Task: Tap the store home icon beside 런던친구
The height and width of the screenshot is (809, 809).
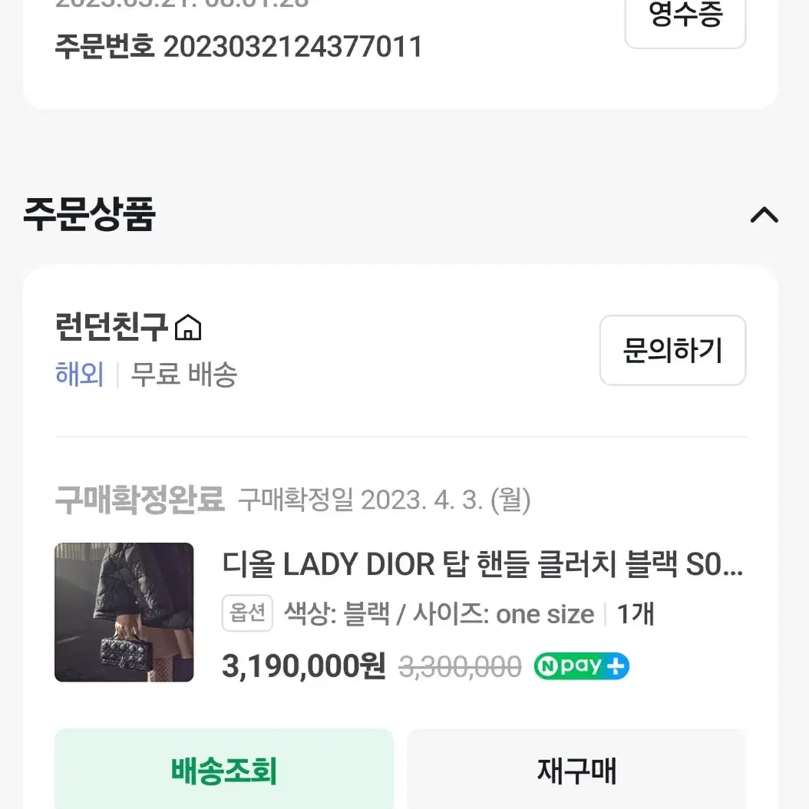Action: (188, 327)
